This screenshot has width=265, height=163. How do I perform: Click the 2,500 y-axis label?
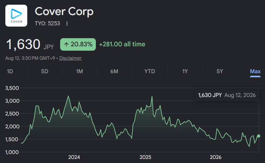[12, 114]
